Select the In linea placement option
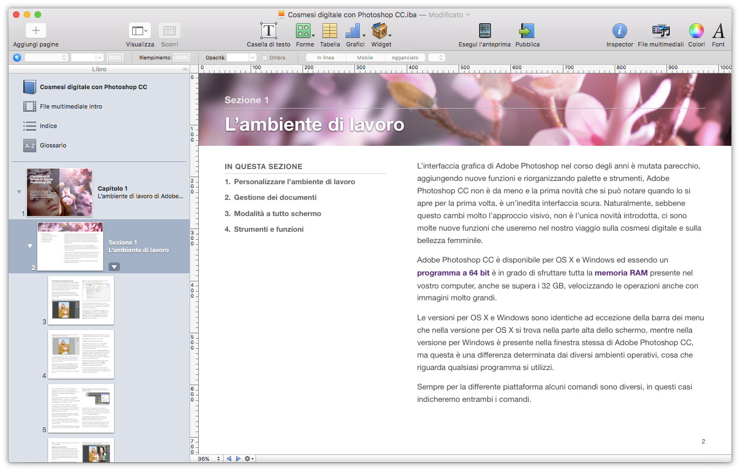This screenshot has height=471, width=740. 325,57
